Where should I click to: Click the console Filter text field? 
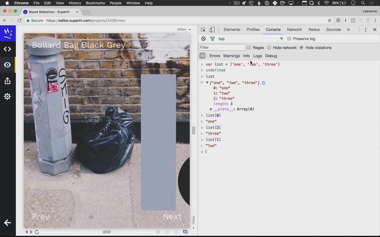222,48
